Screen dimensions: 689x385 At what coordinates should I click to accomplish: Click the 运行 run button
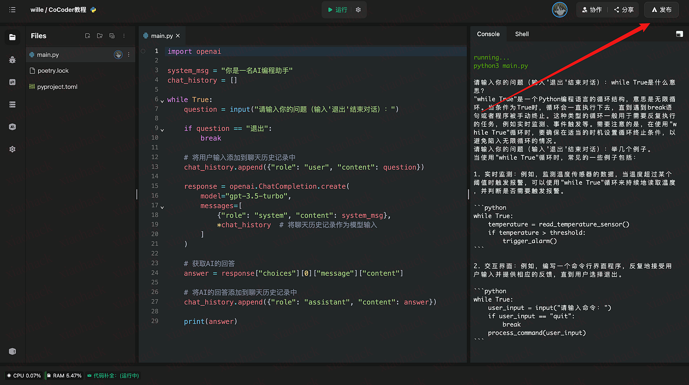337,10
